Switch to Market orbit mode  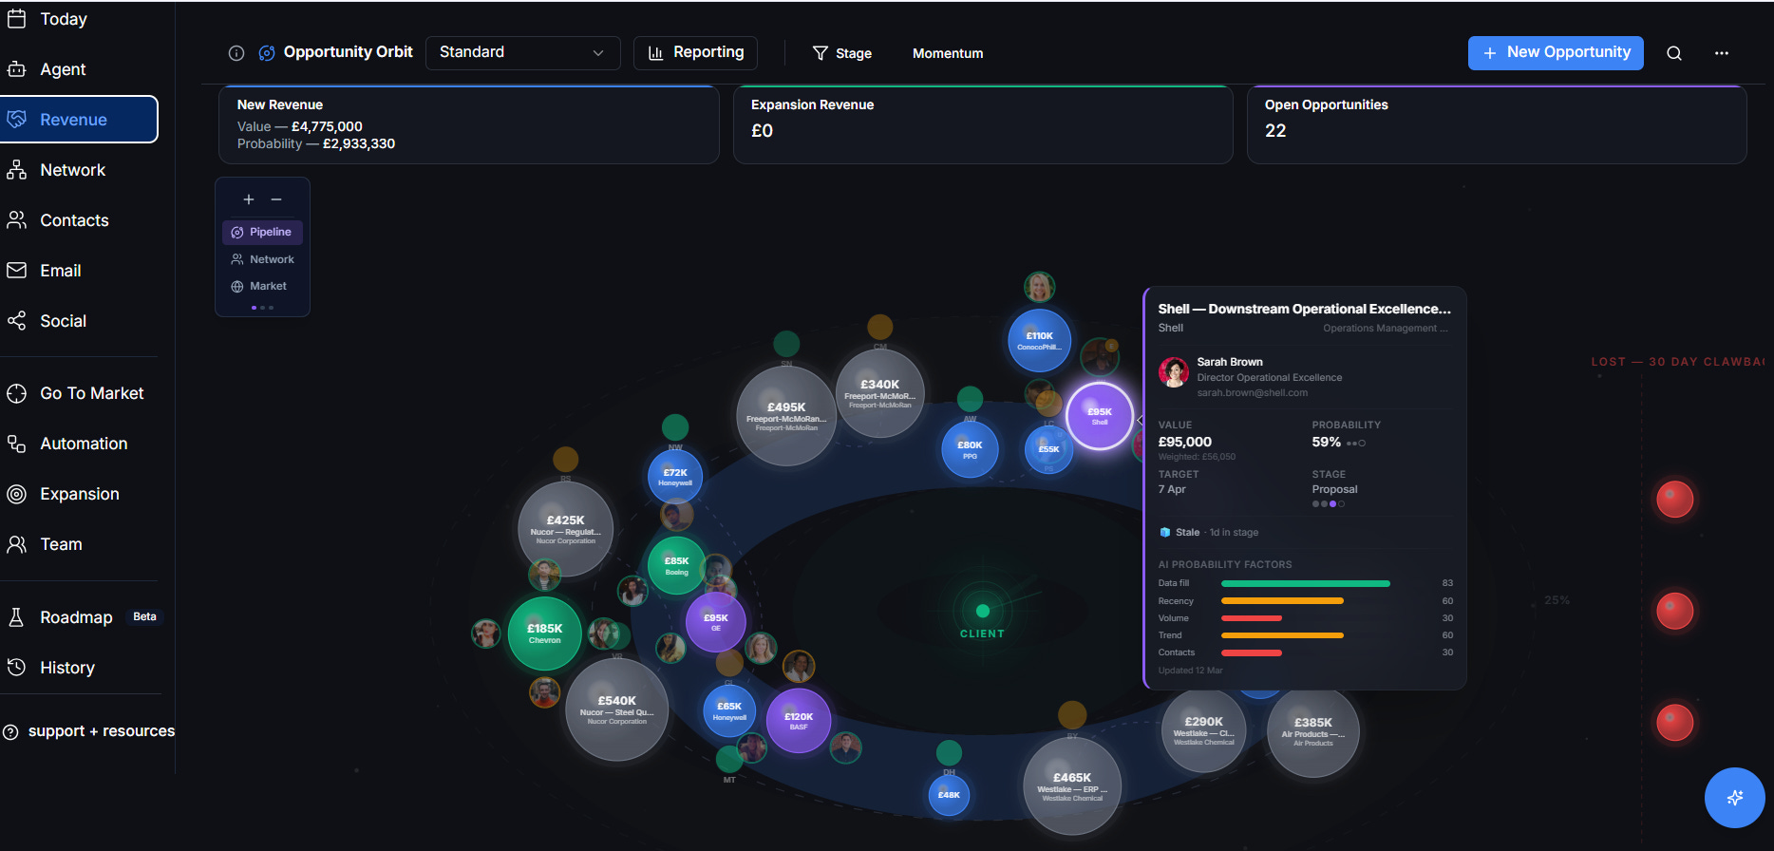pos(258,286)
